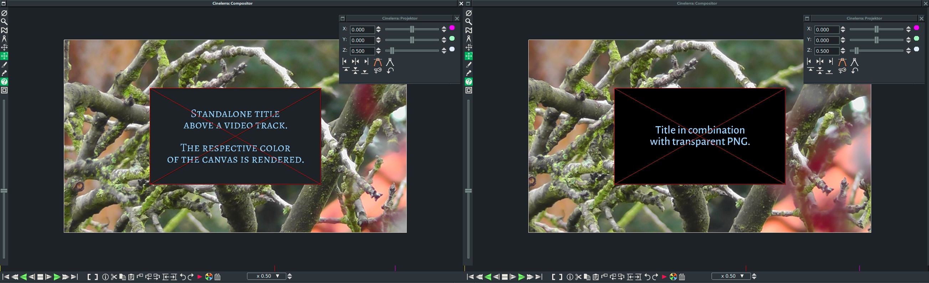Click the color wheel icon in right Compositor
The height and width of the screenshot is (283, 929).
click(673, 277)
